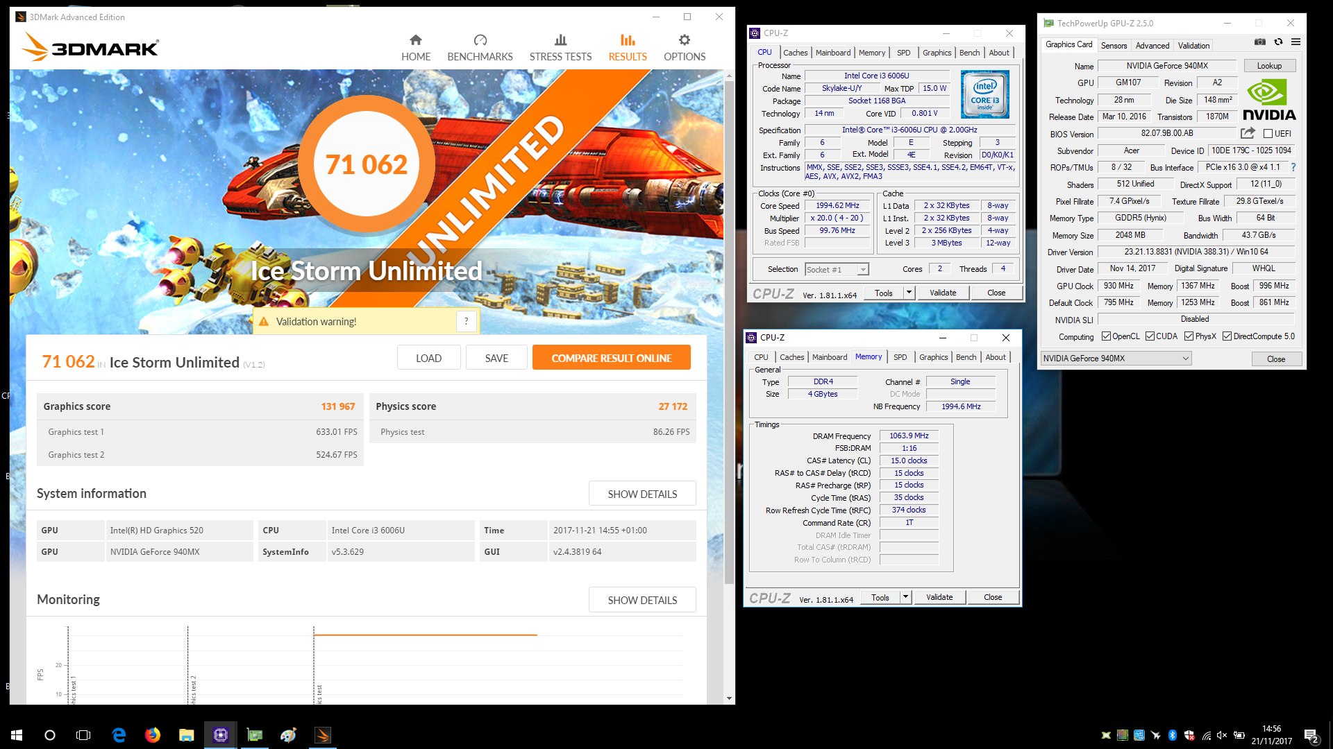Click the Bus Interface question mark in GPU-Z

point(1293,167)
